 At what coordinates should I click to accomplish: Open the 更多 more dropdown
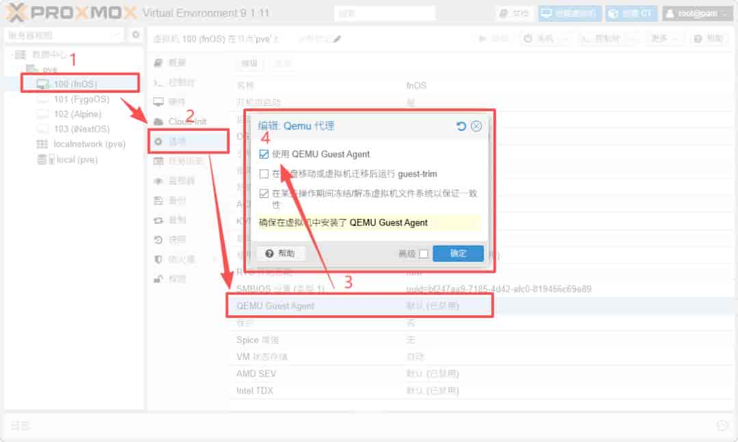[x=664, y=38]
